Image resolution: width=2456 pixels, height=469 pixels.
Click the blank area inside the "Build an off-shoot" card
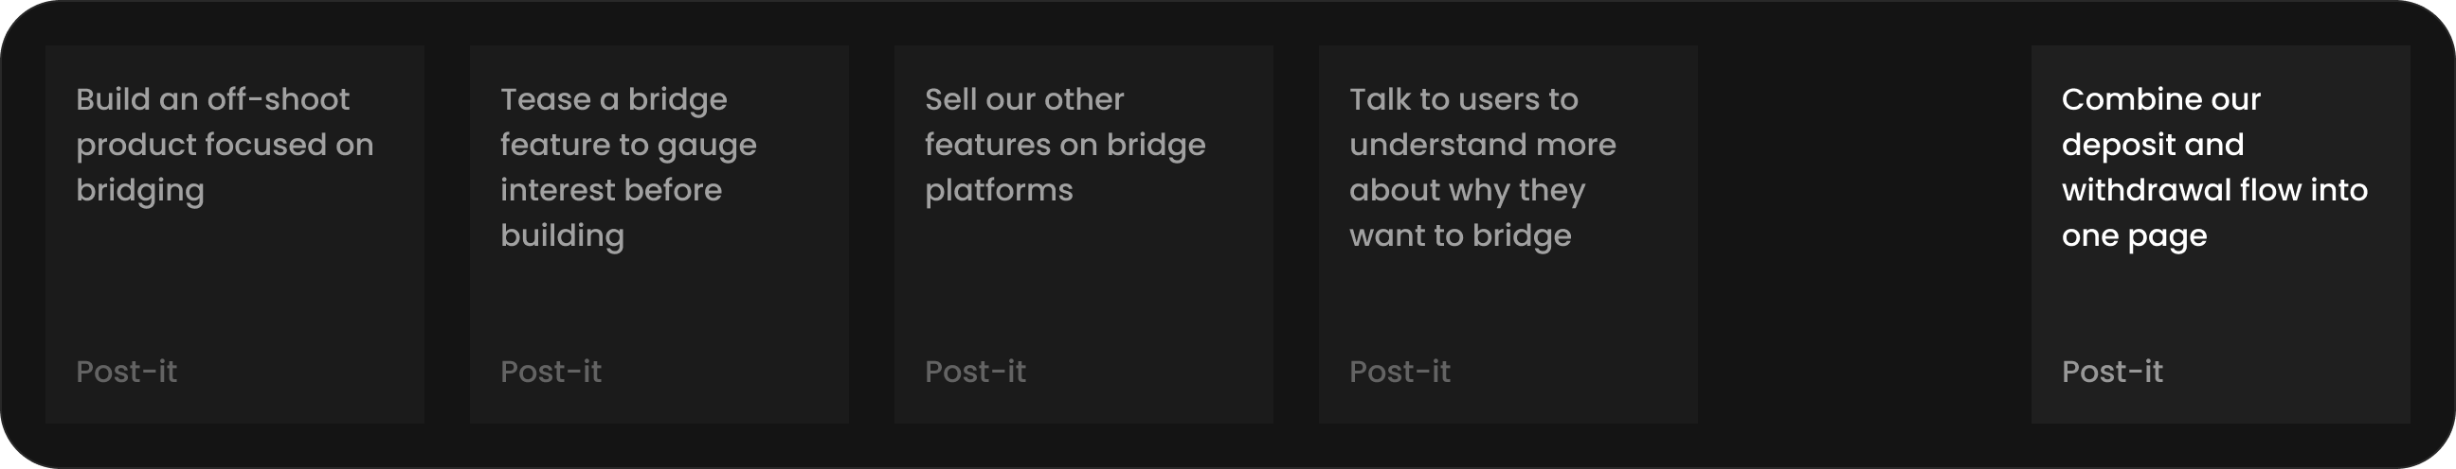click(235, 286)
